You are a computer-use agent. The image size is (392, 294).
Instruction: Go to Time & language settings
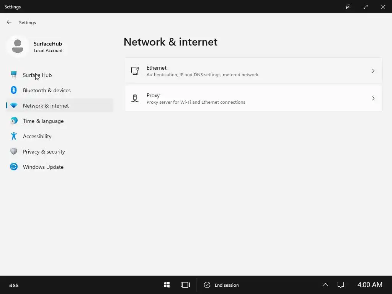click(60, 121)
